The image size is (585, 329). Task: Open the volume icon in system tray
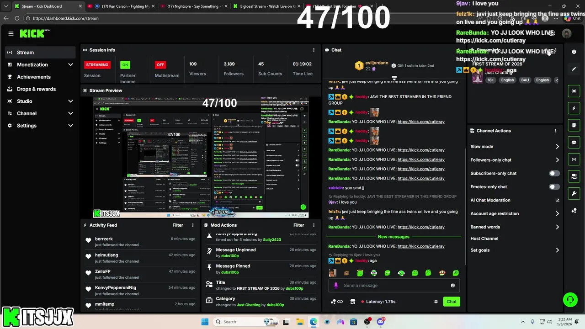tap(549, 322)
